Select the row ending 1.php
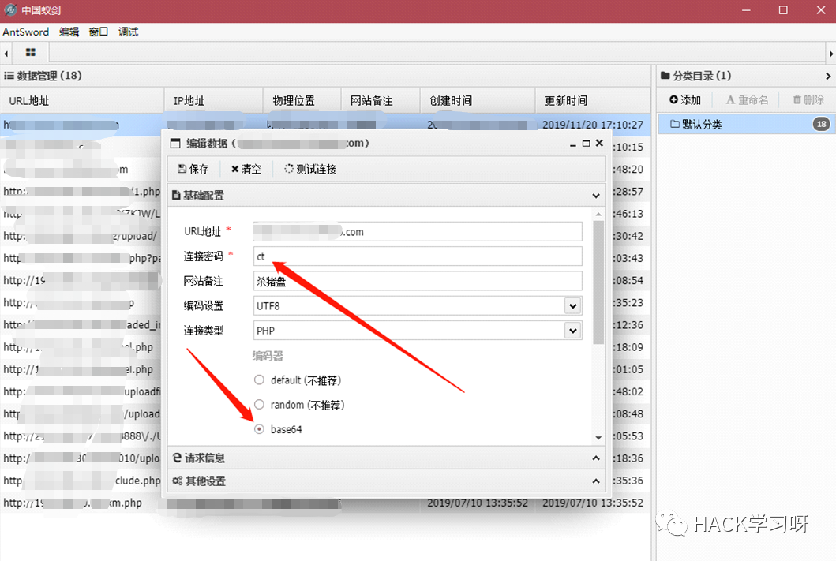 tap(81, 191)
